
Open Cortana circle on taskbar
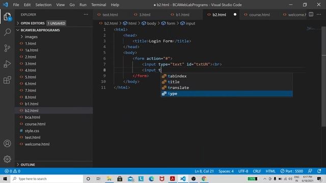click(88, 178)
